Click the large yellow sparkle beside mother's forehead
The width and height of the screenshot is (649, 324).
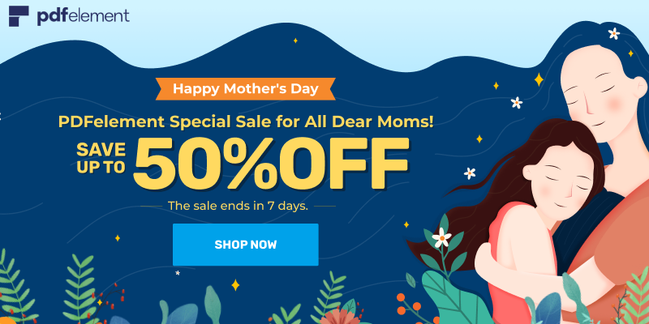537,79
